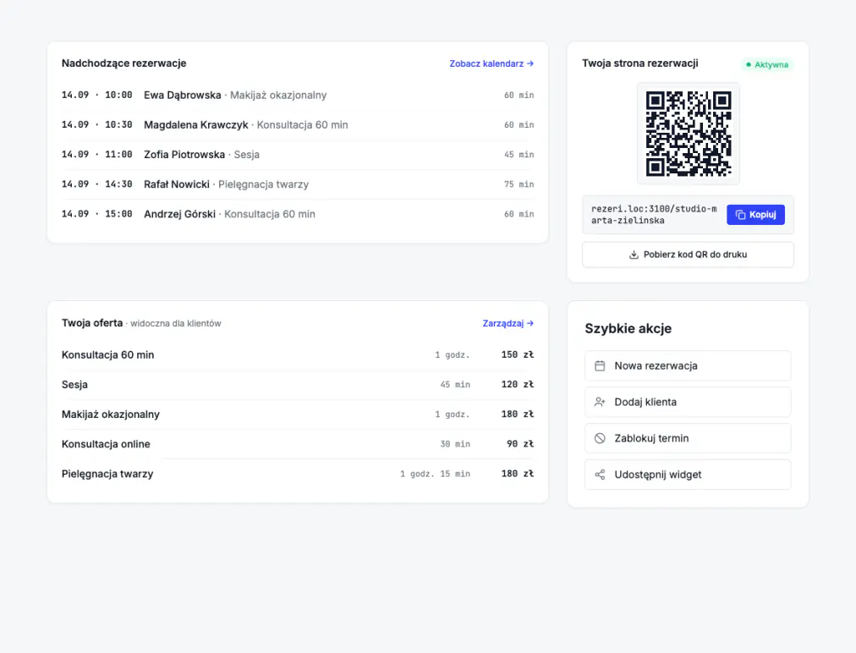Viewport: 856px width, 653px height.
Task: Click the 150 zł price
Action: (x=518, y=355)
